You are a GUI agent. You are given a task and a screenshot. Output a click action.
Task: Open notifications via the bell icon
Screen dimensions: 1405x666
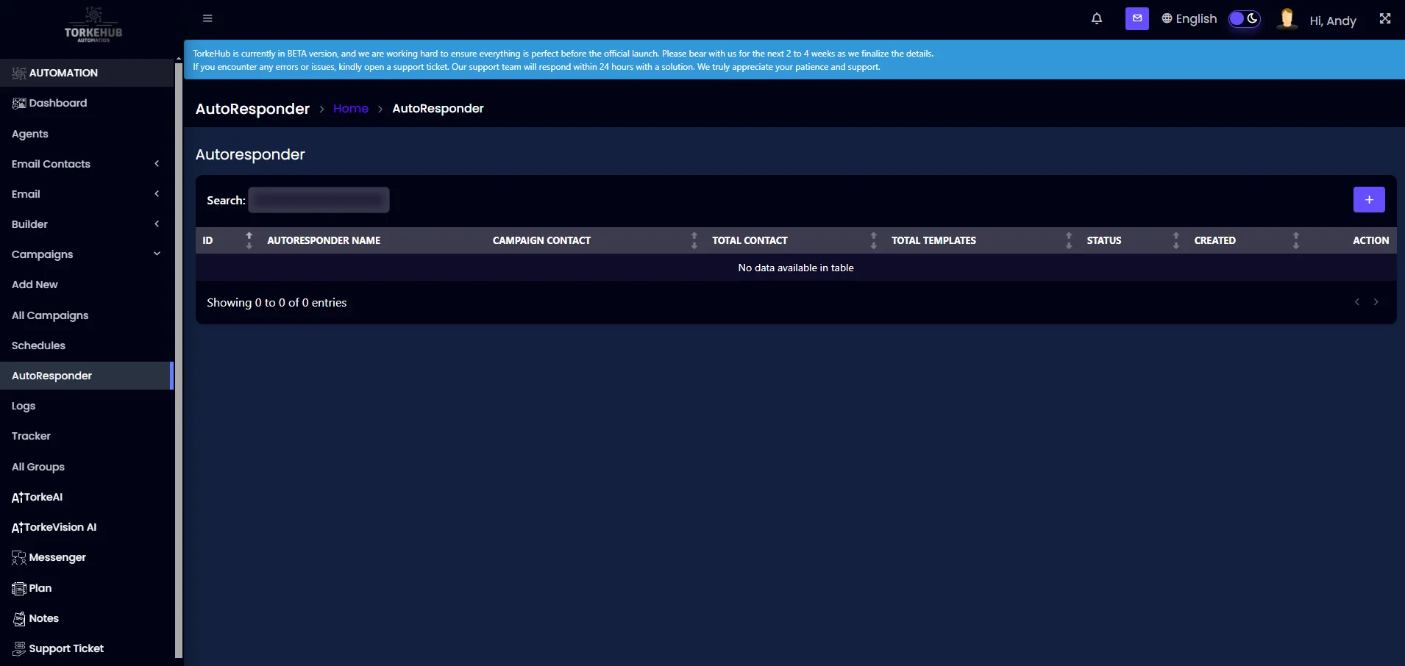click(1097, 18)
